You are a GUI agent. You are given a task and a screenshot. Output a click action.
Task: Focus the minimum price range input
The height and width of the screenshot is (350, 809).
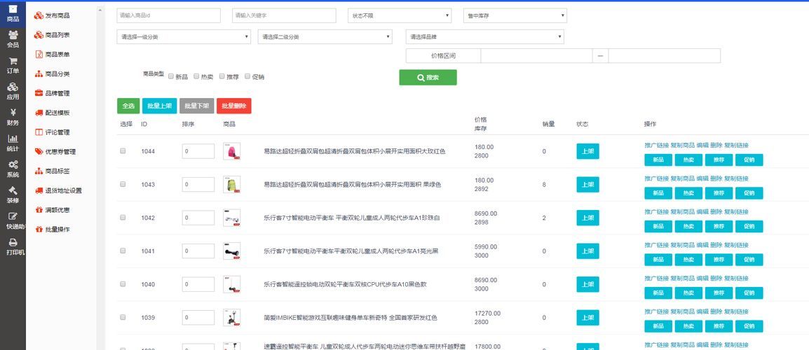pos(536,56)
